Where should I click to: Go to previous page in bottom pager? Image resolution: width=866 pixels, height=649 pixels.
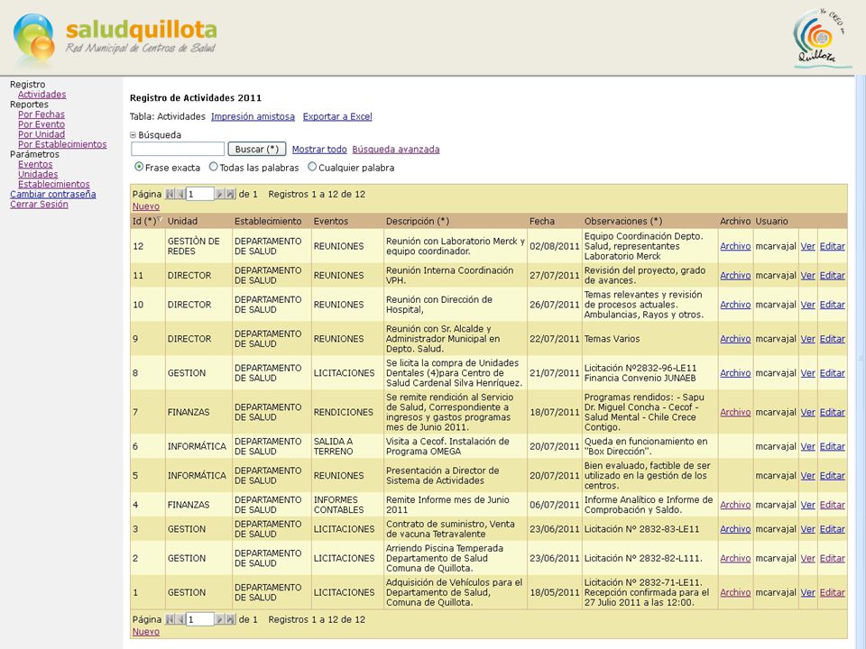(180, 619)
